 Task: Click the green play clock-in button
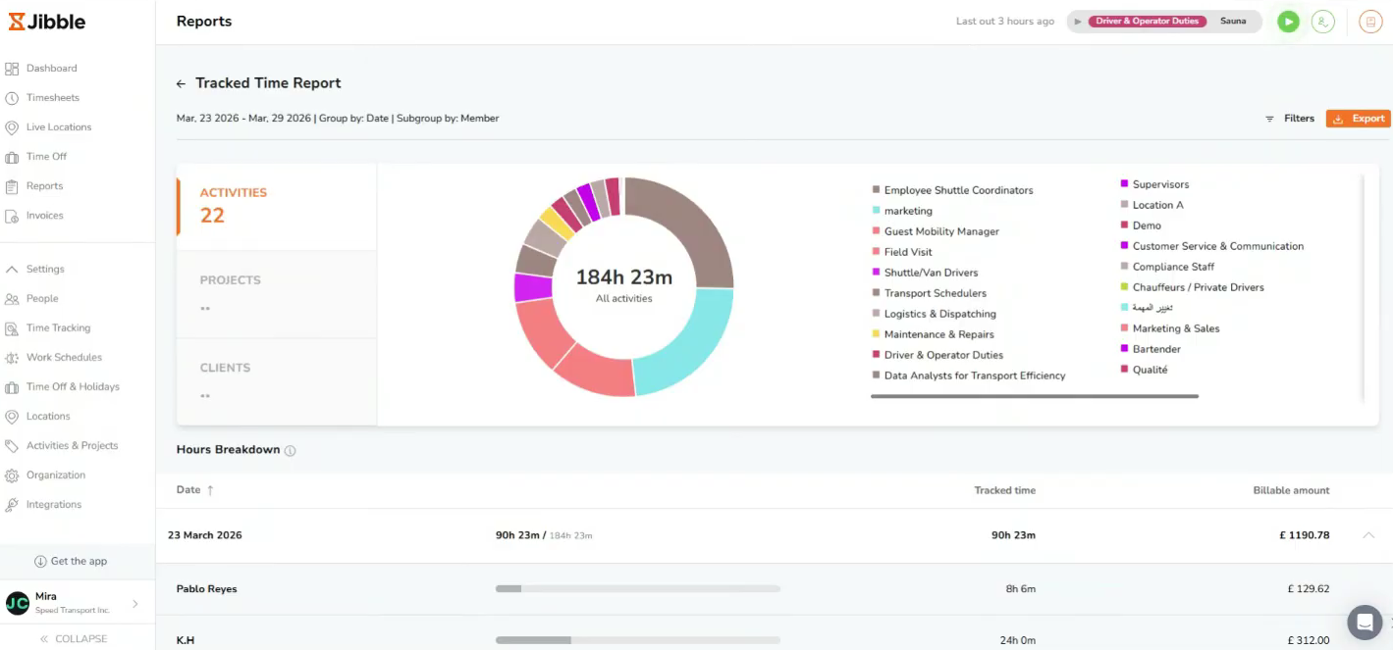(1288, 21)
